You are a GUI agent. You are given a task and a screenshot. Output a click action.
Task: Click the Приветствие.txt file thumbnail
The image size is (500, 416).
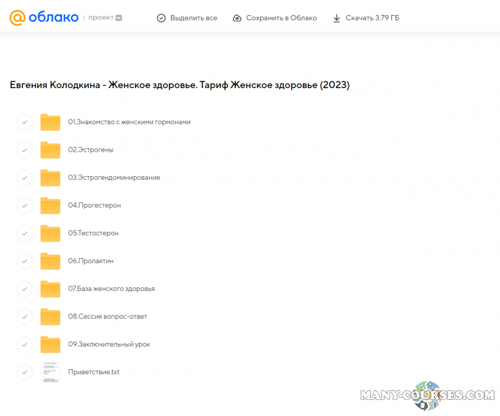(50, 372)
